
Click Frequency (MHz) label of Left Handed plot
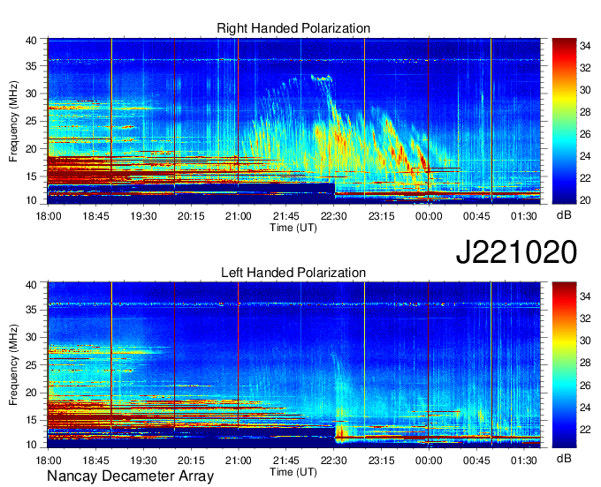pos(13,365)
